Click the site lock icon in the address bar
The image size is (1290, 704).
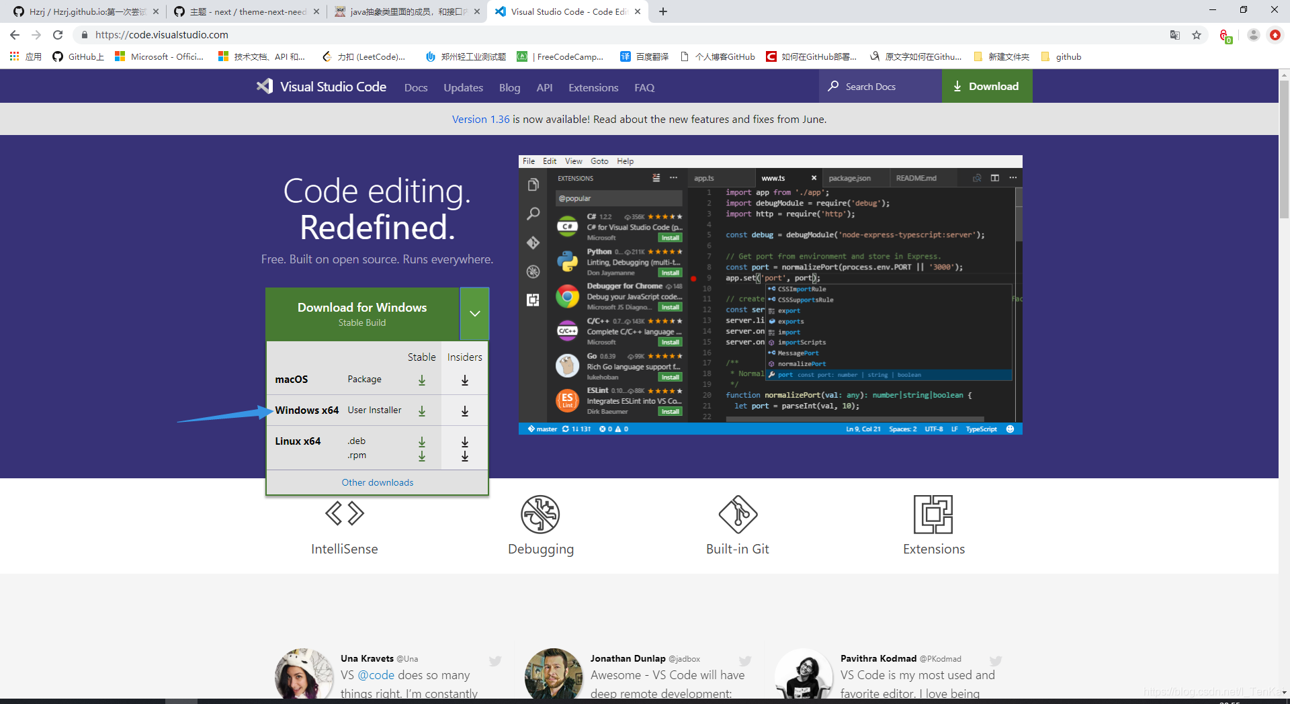pyautogui.click(x=84, y=35)
